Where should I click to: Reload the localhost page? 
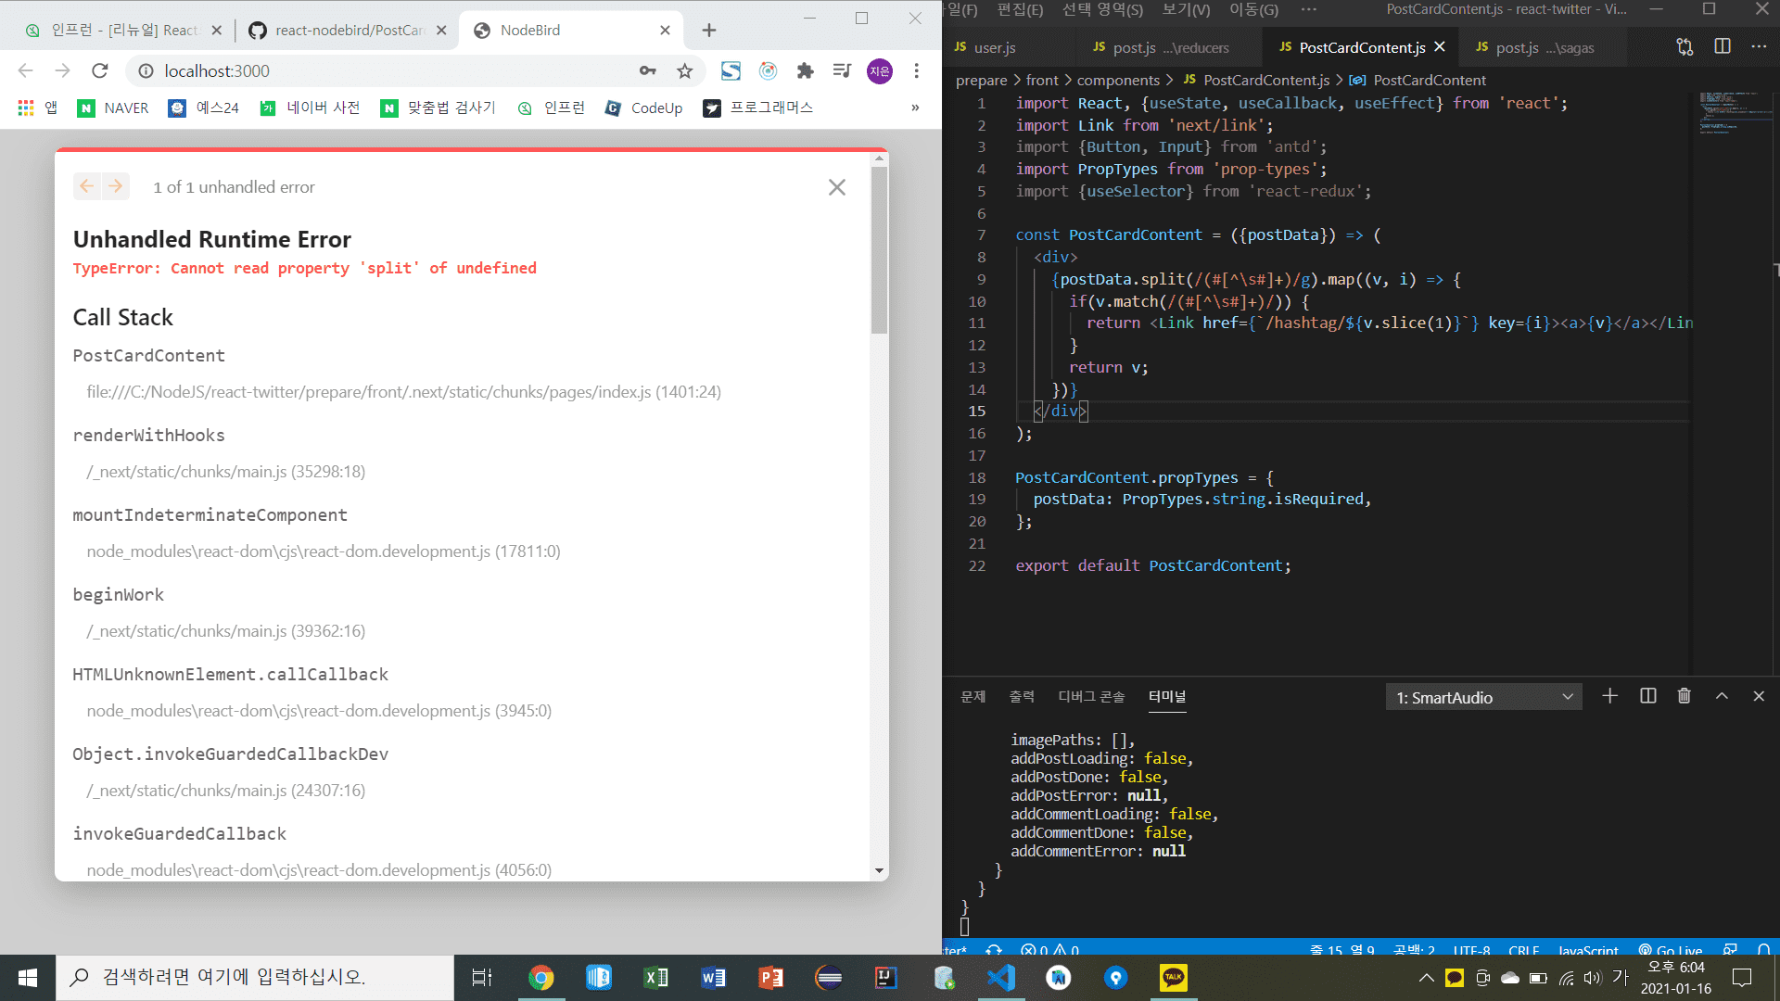(x=100, y=71)
